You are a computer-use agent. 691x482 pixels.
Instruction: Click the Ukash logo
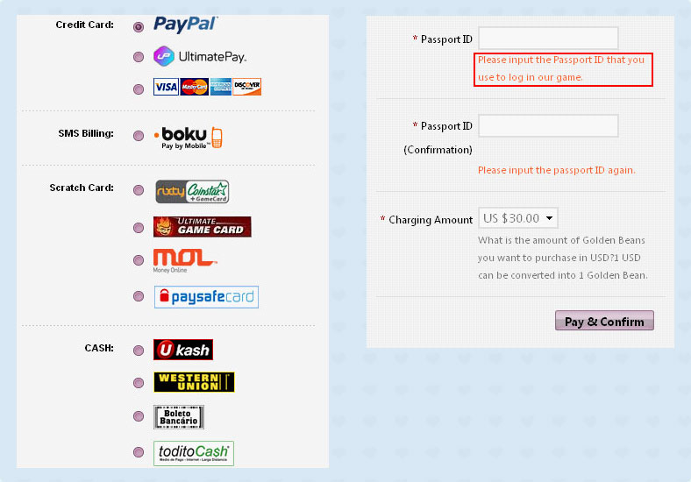click(x=183, y=350)
